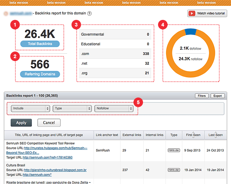231x184 pixels.
Task: Click the red number 5 marker
Action: 138,102
